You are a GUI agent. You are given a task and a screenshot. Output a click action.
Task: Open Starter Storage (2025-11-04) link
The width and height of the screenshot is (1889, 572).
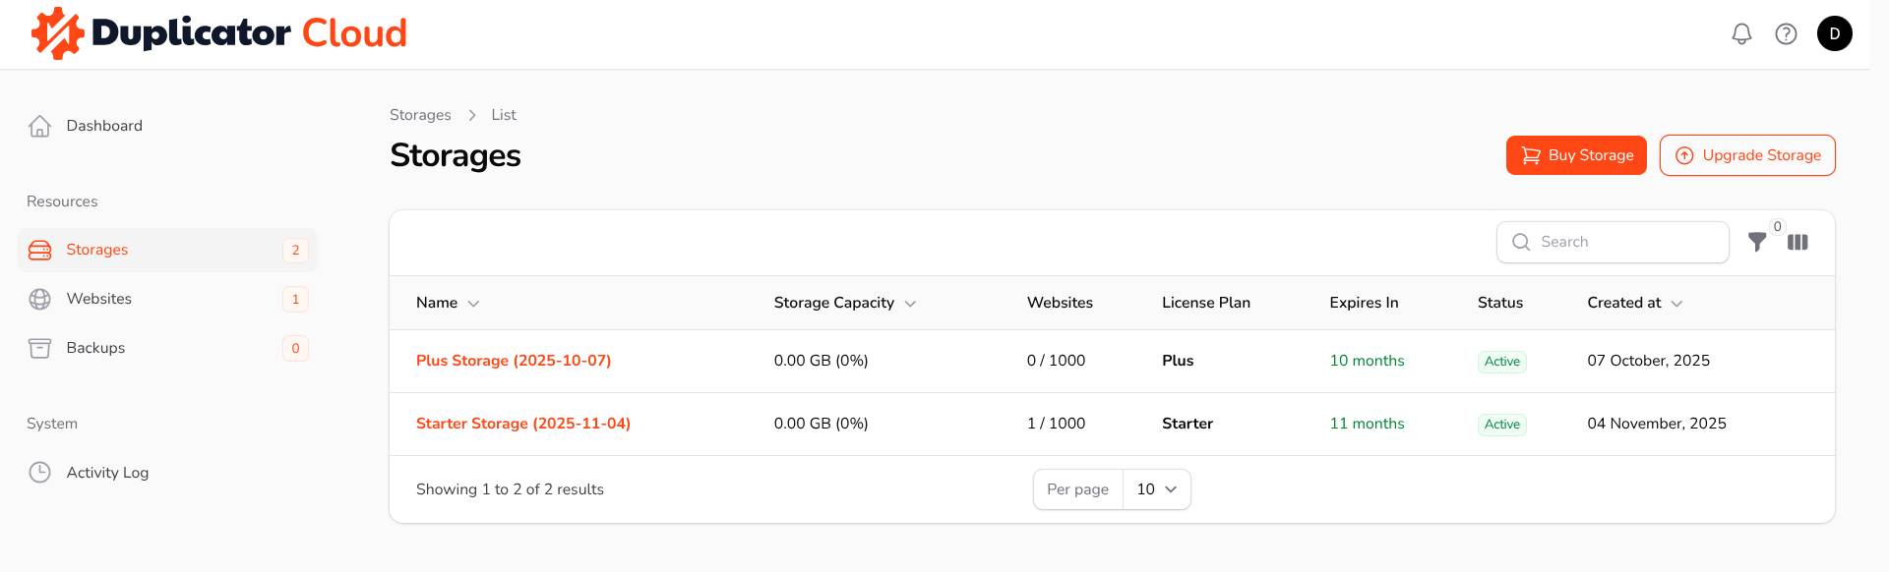[x=522, y=424]
